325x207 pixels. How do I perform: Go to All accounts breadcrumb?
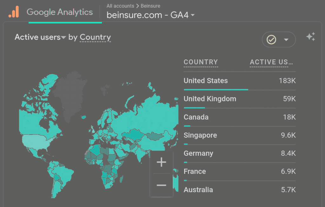(120, 6)
